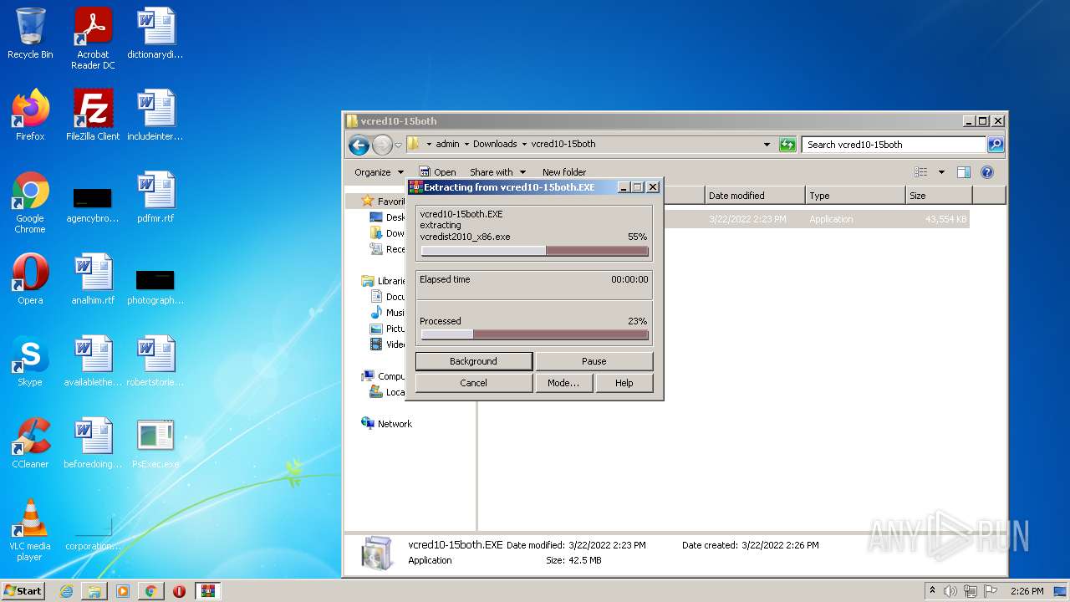Cancel the extraction dialog
Screen dimensions: 1070x602
(473, 383)
